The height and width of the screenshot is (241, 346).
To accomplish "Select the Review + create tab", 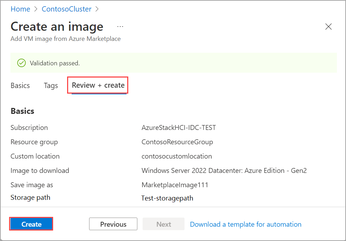I will [98, 85].
